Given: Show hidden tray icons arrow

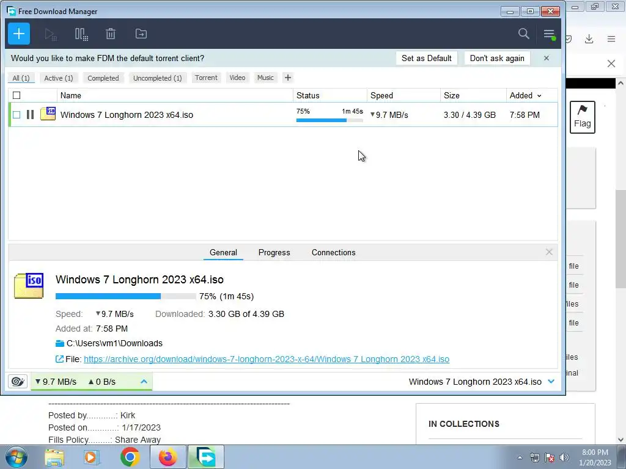Looking at the screenshot, I should click(x=520, y=457).
